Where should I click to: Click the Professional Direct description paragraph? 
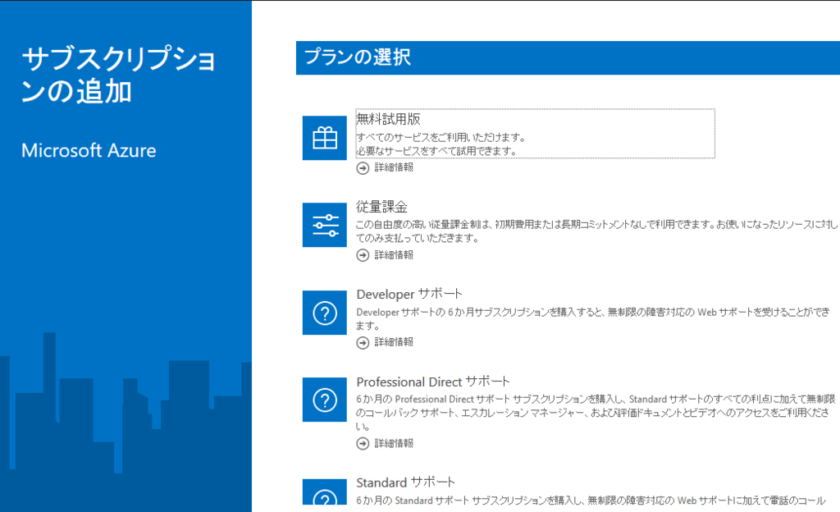596,413
